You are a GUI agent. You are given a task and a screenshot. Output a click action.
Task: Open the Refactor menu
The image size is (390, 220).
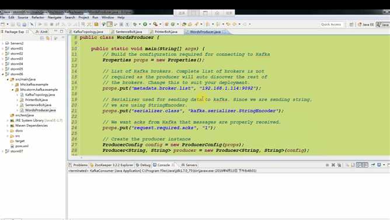[38, 17]
